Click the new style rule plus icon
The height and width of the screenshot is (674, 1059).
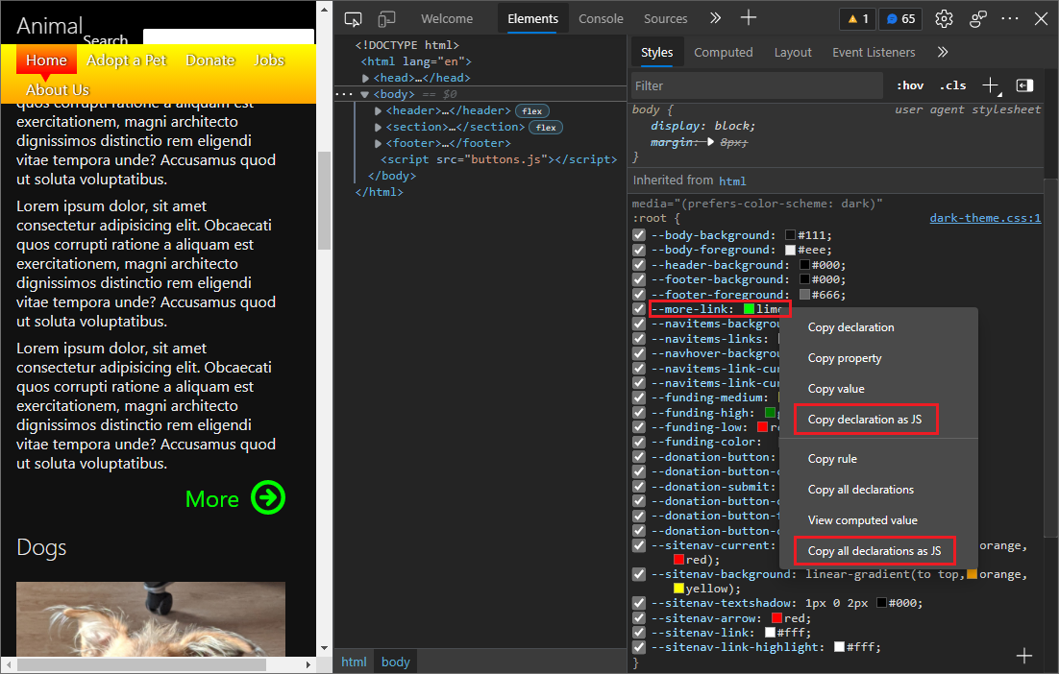(991, 84)
